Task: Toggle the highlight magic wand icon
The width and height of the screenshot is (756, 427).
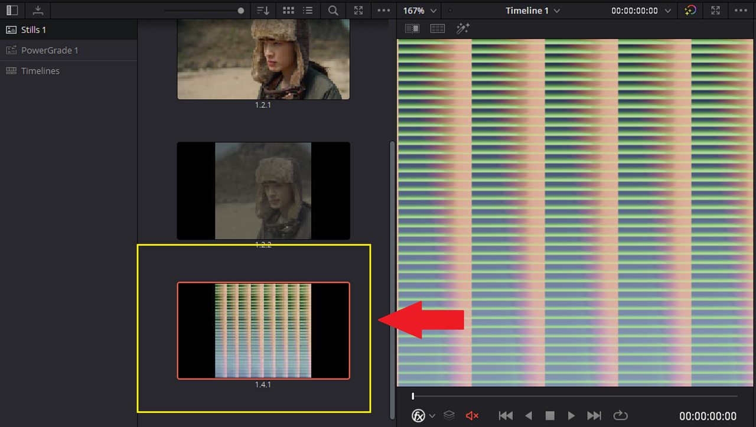Action: tap(462, 28)
